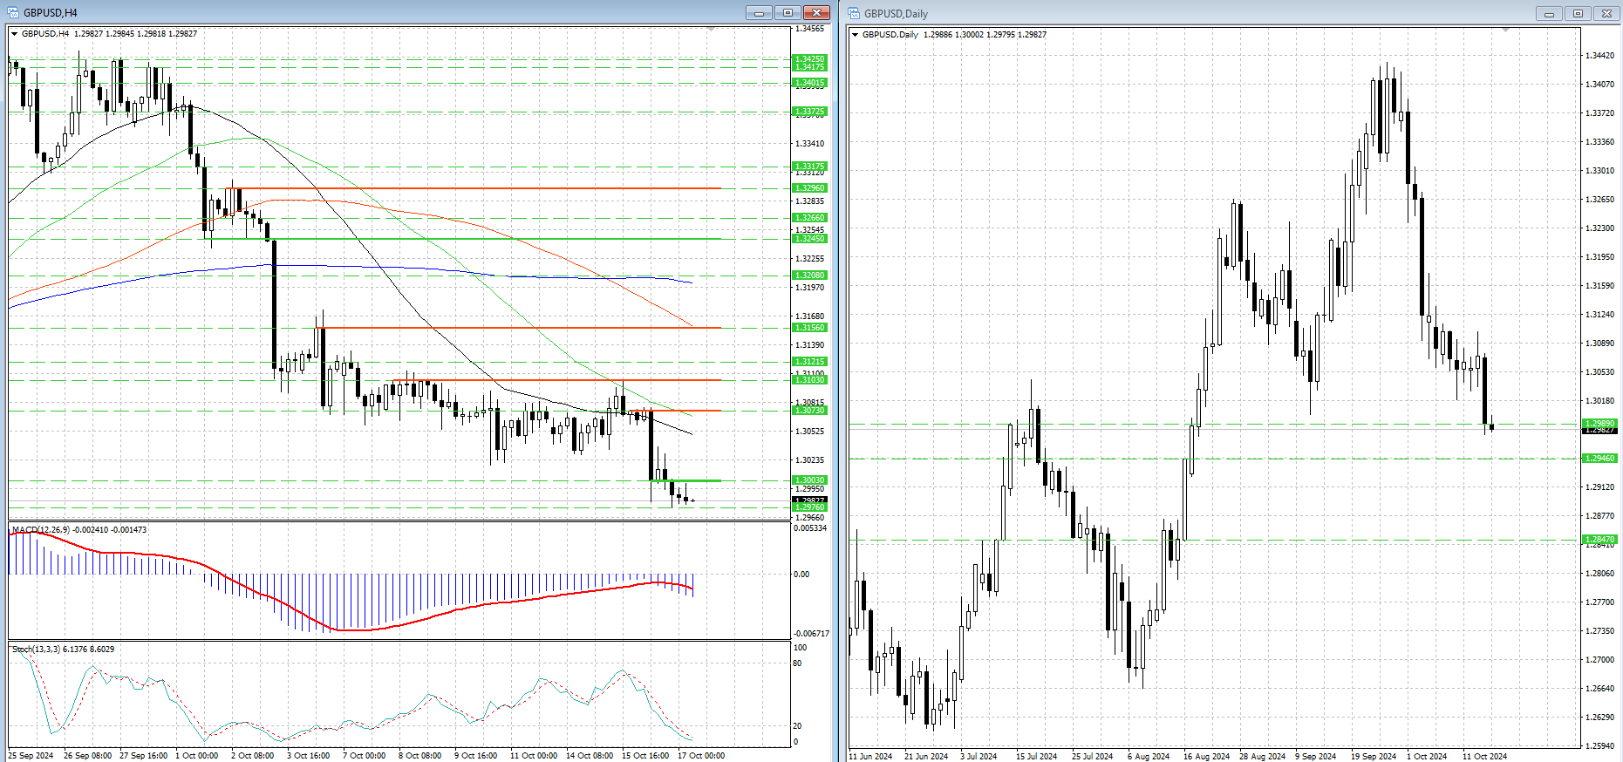
Task: Open the triangle dropdown beside GBPUSD,H4 label
Action: [14, 34]
